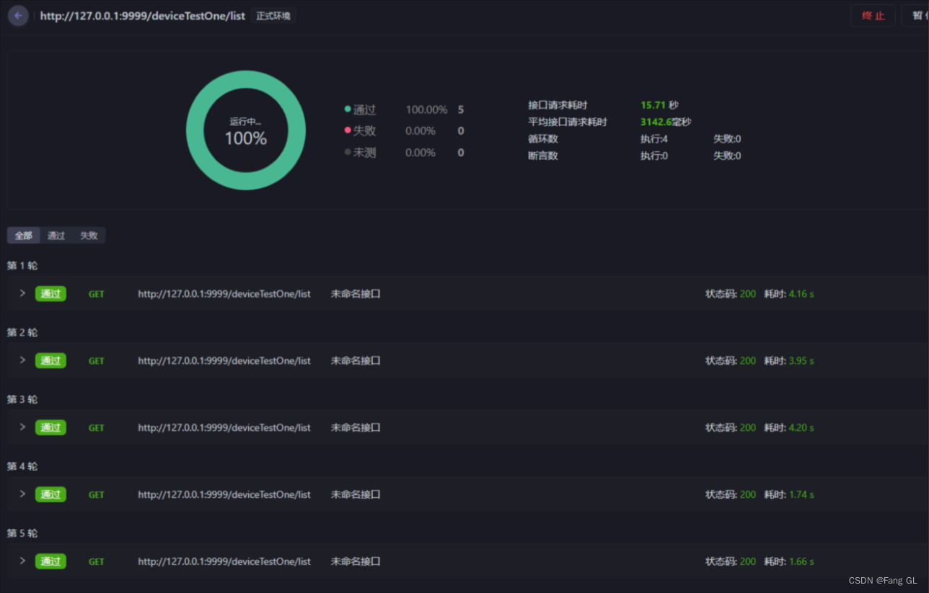The width and height of the screenshot is (929, 593).
Task: Expand the round 3 request row
Action: 22,427
